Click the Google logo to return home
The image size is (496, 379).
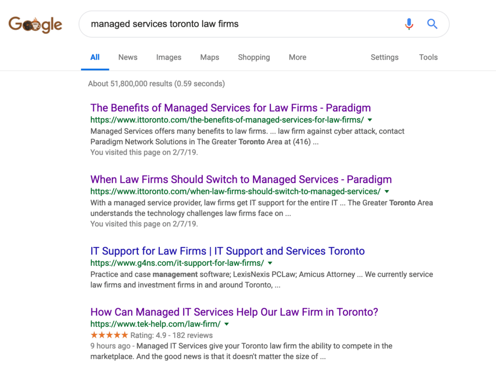click(35, 24)
